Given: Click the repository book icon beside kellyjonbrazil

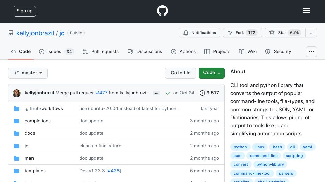Looking at the screenshot, I should coord(11,33).
